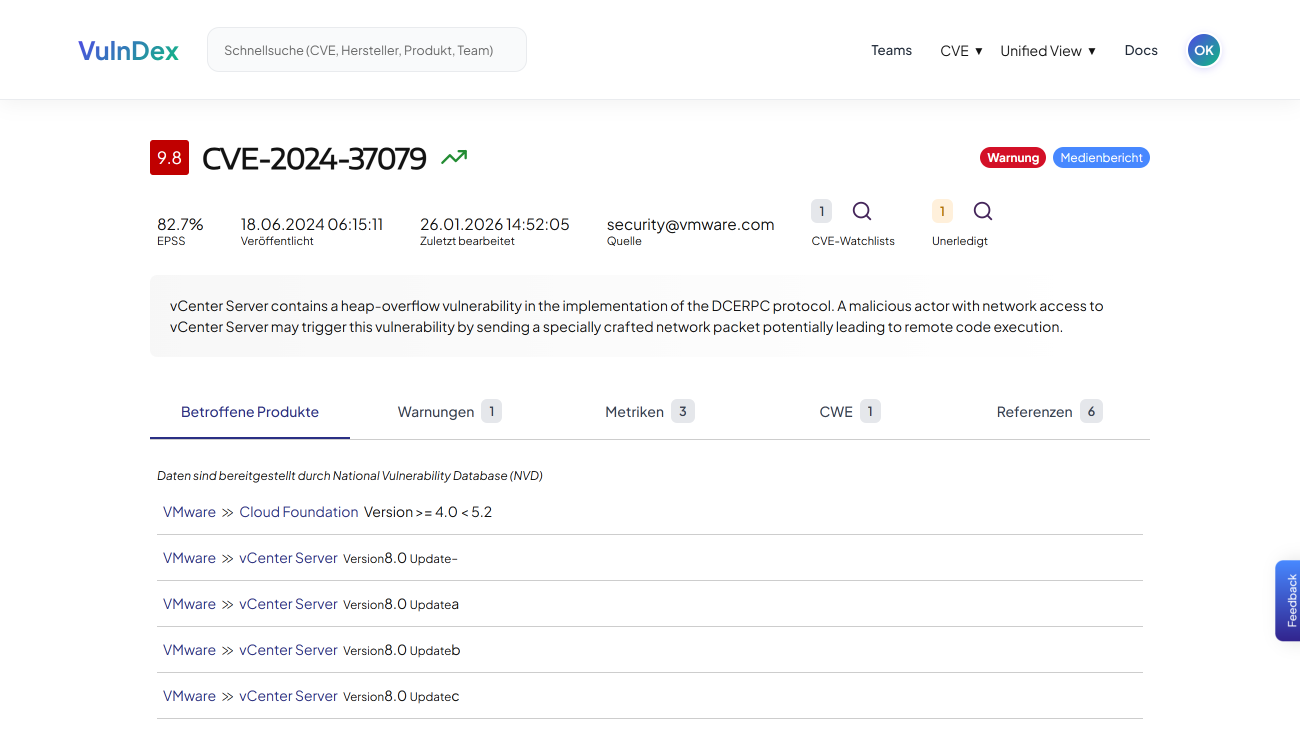The height and width of the screenshot is (730, 1300).
Task: Click the 9.8 severity score badge
Action: 168,157
